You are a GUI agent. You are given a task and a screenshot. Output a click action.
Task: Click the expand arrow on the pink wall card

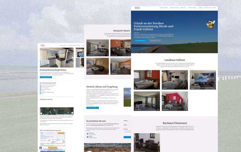click(186, 110)
